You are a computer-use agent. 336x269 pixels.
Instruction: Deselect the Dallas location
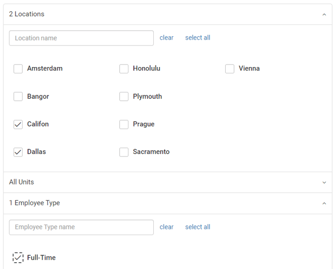18,152
